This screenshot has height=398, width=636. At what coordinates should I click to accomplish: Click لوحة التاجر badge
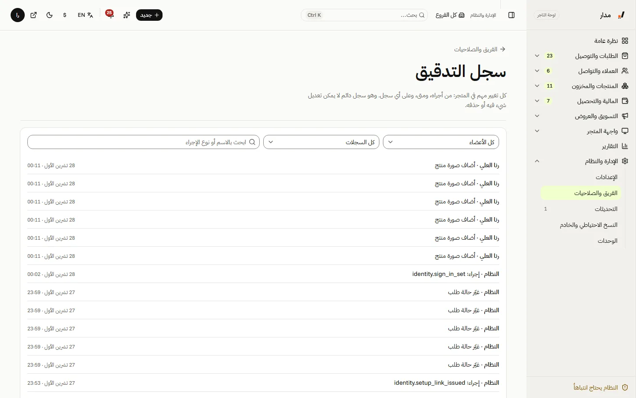[x=546, y=15]
